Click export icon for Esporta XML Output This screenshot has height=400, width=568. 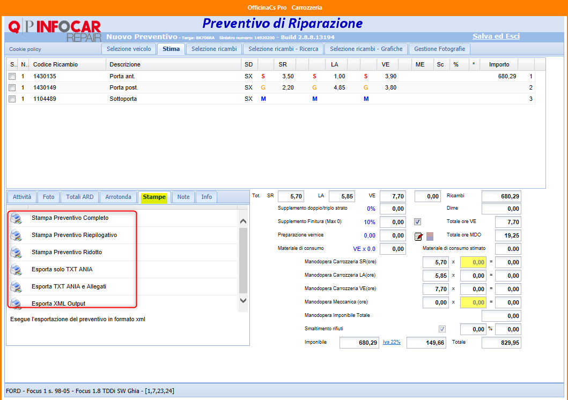pos(16,303)
